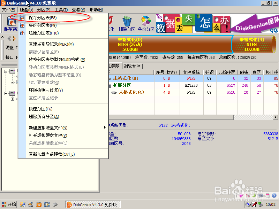Click the left navigation arrow above the disk panel
279x209 pixels.
pos(9,38)
